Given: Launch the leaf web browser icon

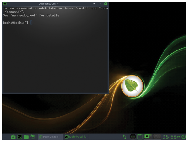Looking at the screenshot, I should click(33, 137).
